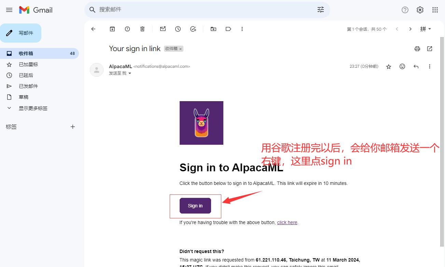Go back to inbox arrow
The image size is (445, 267).
pyautogui.click(x=93, y=29)
